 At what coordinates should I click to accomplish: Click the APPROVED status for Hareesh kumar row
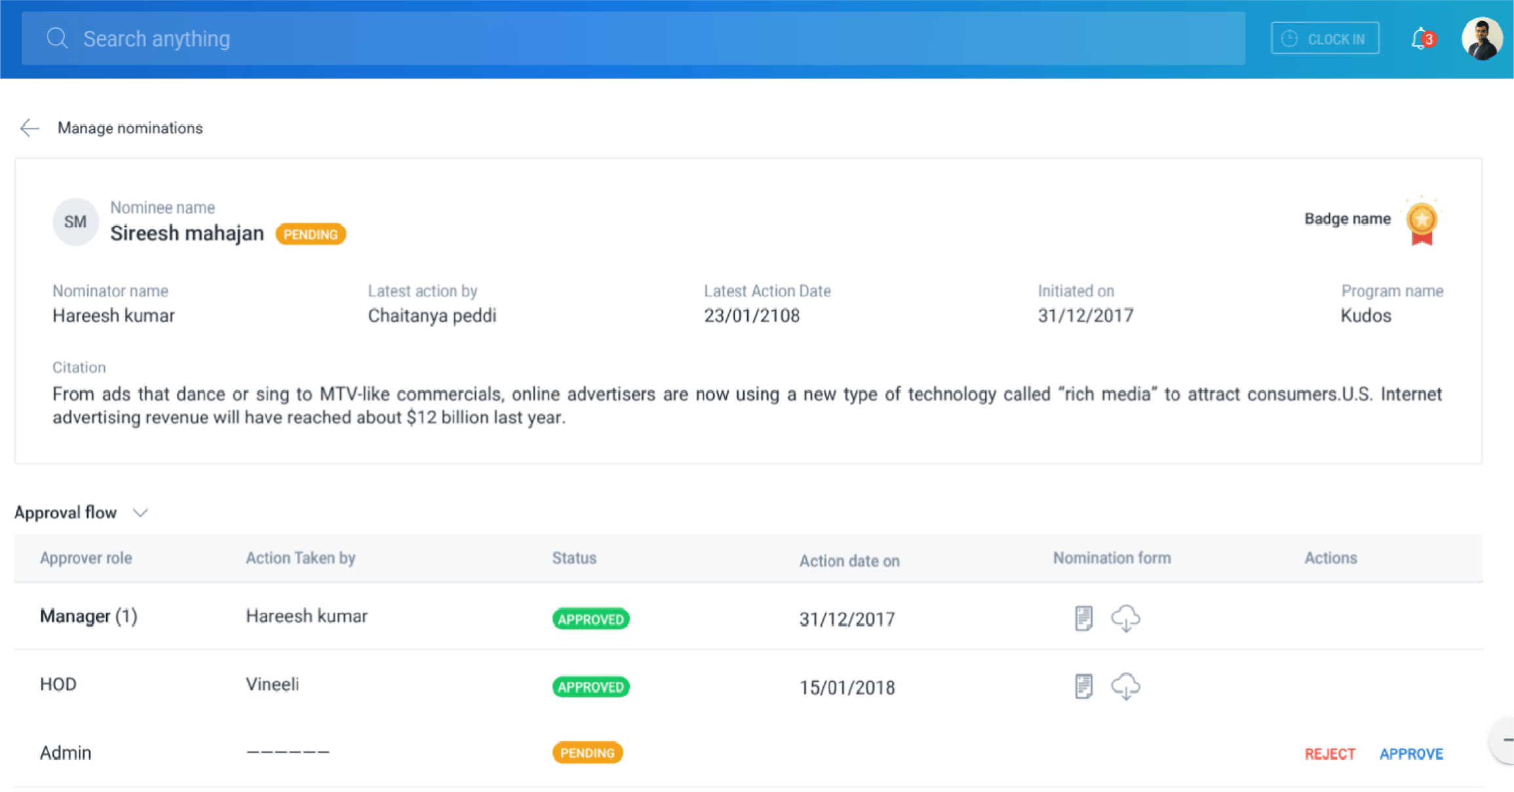pyautogui.click(x=590, y=618)
